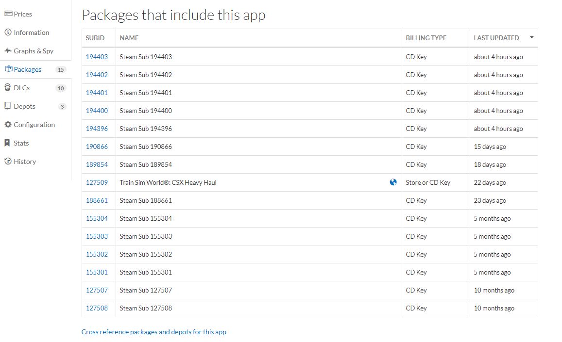Open the DLCs sidebar tab

22,88
